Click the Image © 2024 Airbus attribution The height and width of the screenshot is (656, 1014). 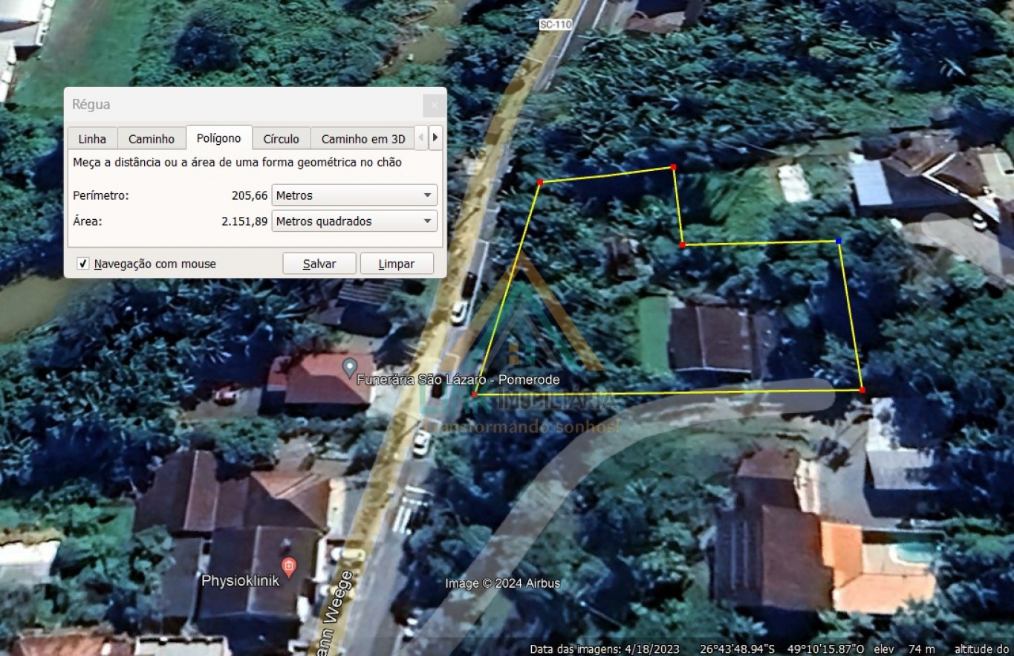pyautogui.click(x=502, y=583)
